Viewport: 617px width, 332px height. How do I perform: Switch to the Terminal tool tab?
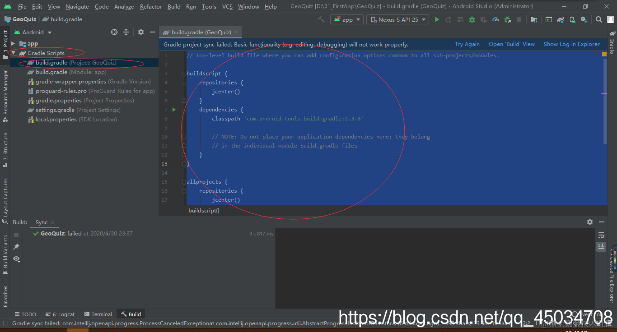point(98,314)
